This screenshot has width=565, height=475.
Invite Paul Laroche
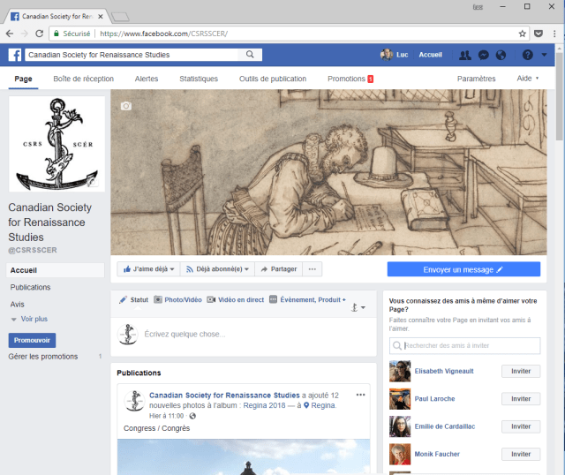coord(521,399)
